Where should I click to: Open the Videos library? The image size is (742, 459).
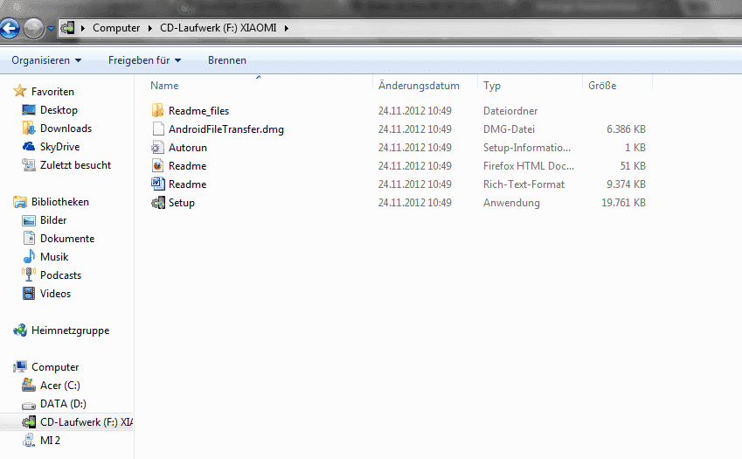point(55,294)
